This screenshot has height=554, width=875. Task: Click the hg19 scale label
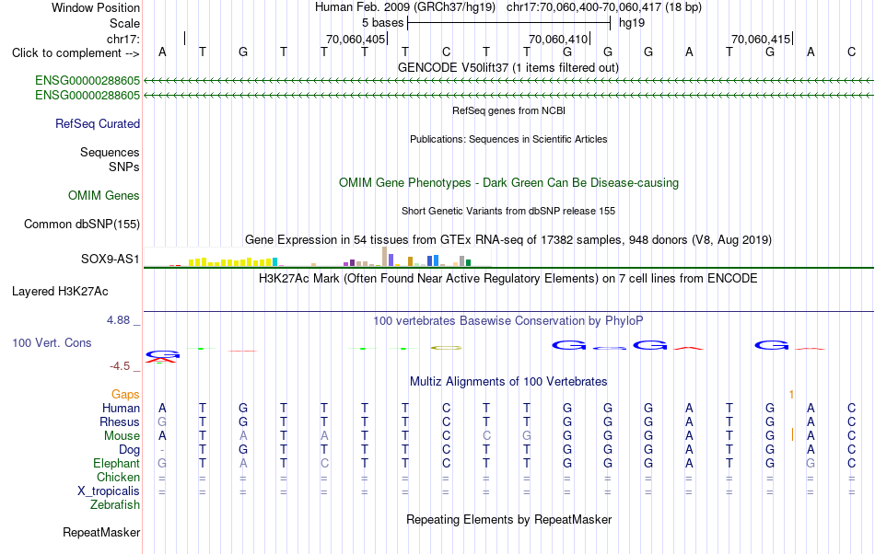(632, 23)
